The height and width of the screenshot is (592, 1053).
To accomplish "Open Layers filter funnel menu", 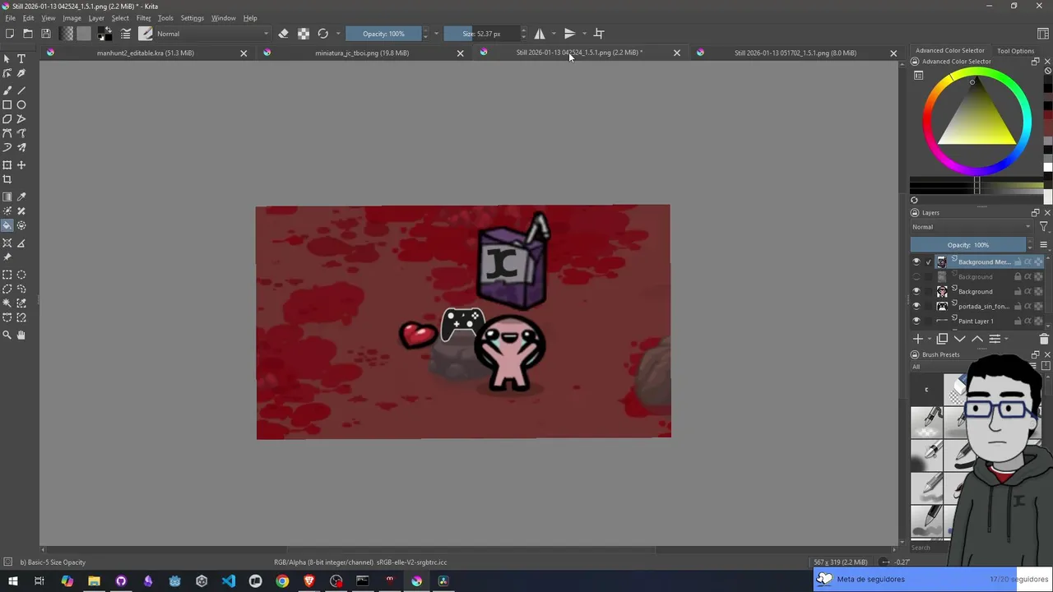I will click(1044, 227).
